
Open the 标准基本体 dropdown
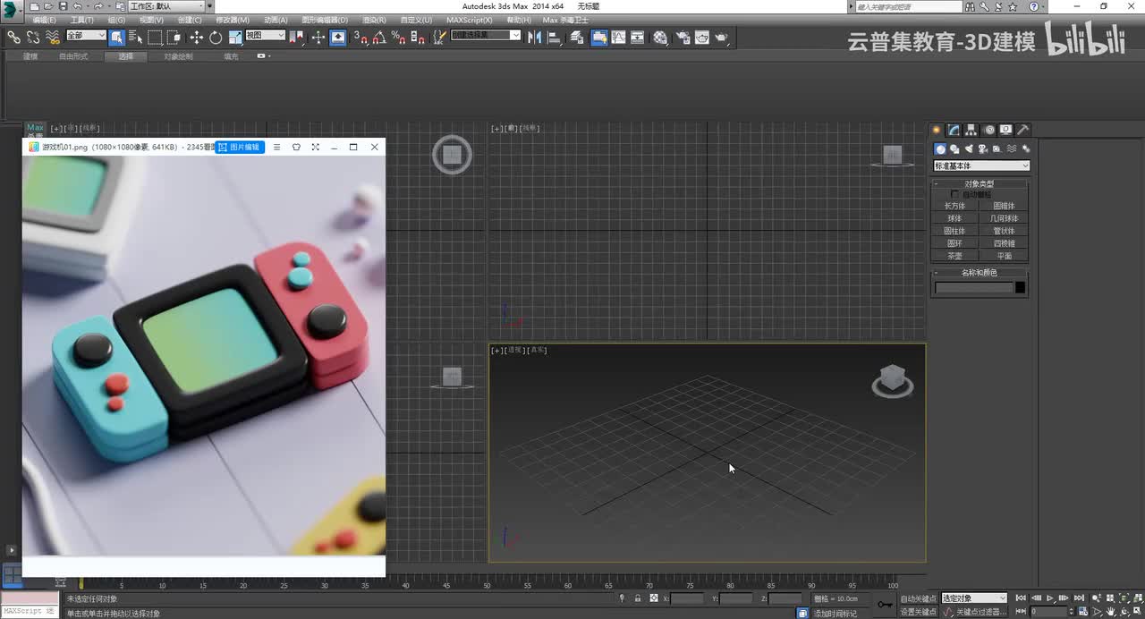[x=981, y=165]
